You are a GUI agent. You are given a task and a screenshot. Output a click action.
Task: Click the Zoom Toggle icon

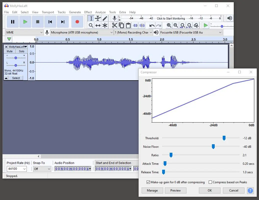click(x=196, y=25)
